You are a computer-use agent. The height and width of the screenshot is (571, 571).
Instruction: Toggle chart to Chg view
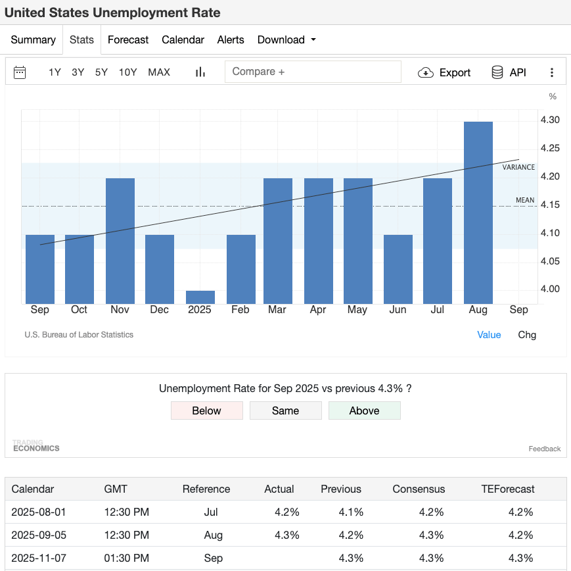point(527,335)
